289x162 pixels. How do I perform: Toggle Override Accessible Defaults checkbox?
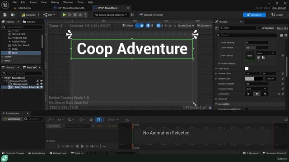[247, 109]
